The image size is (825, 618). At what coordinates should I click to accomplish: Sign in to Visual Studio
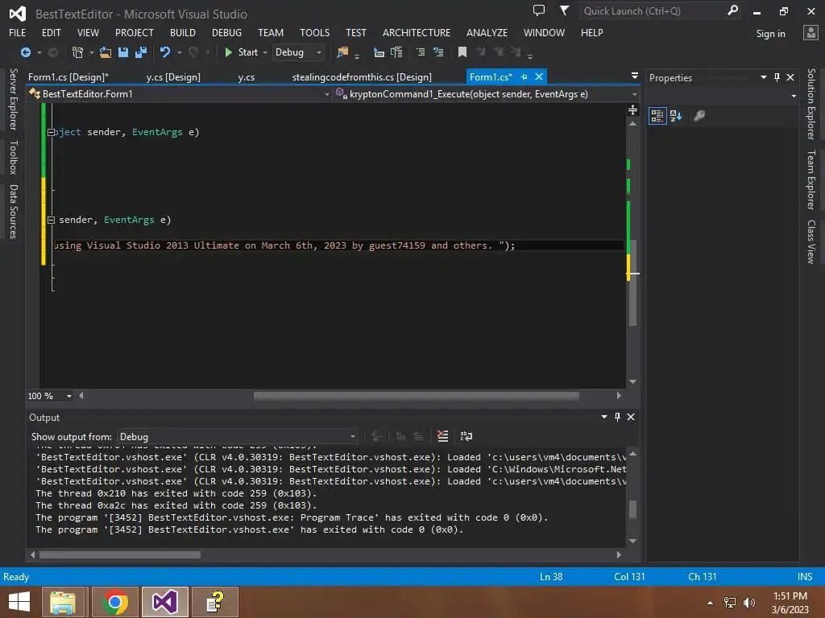[x=770, y=34]
